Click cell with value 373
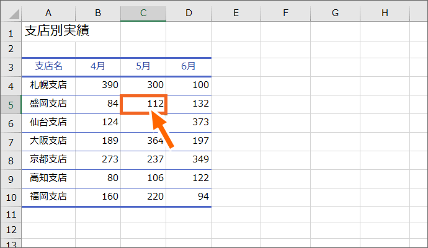This screenshot has width=428, height=248. click(189, 123)
